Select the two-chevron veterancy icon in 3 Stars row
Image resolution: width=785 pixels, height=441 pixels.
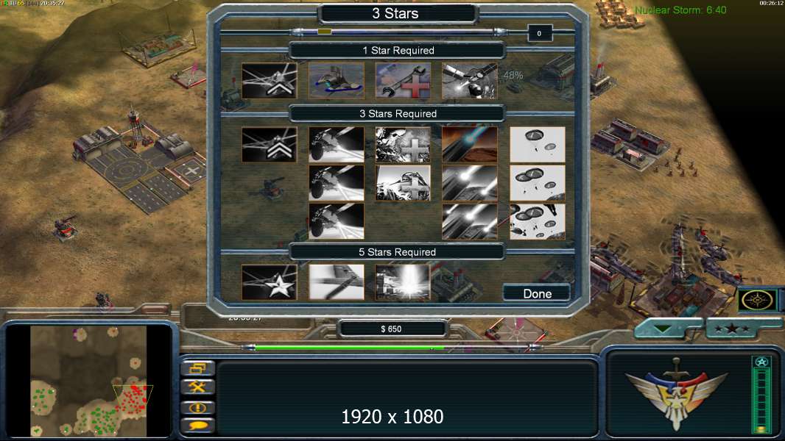point(270,144)
